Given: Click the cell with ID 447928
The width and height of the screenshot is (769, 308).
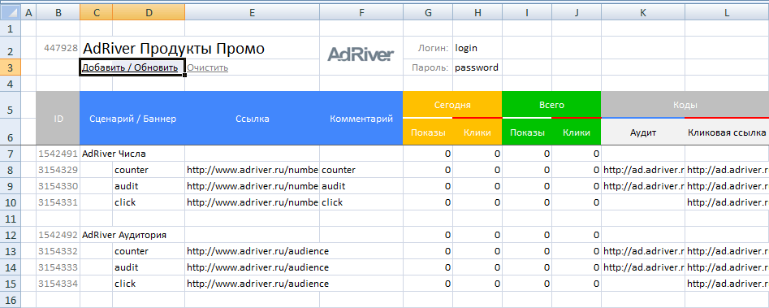Looking at the screenshot, I should [58, 48].
